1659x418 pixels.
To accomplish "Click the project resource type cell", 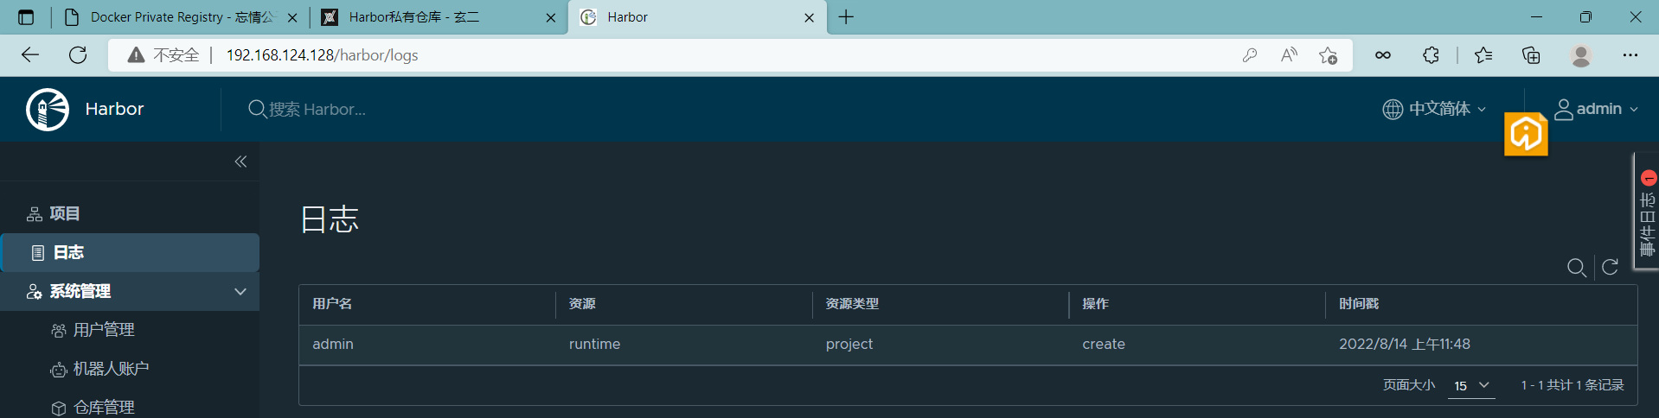I will tap(849, 344).
